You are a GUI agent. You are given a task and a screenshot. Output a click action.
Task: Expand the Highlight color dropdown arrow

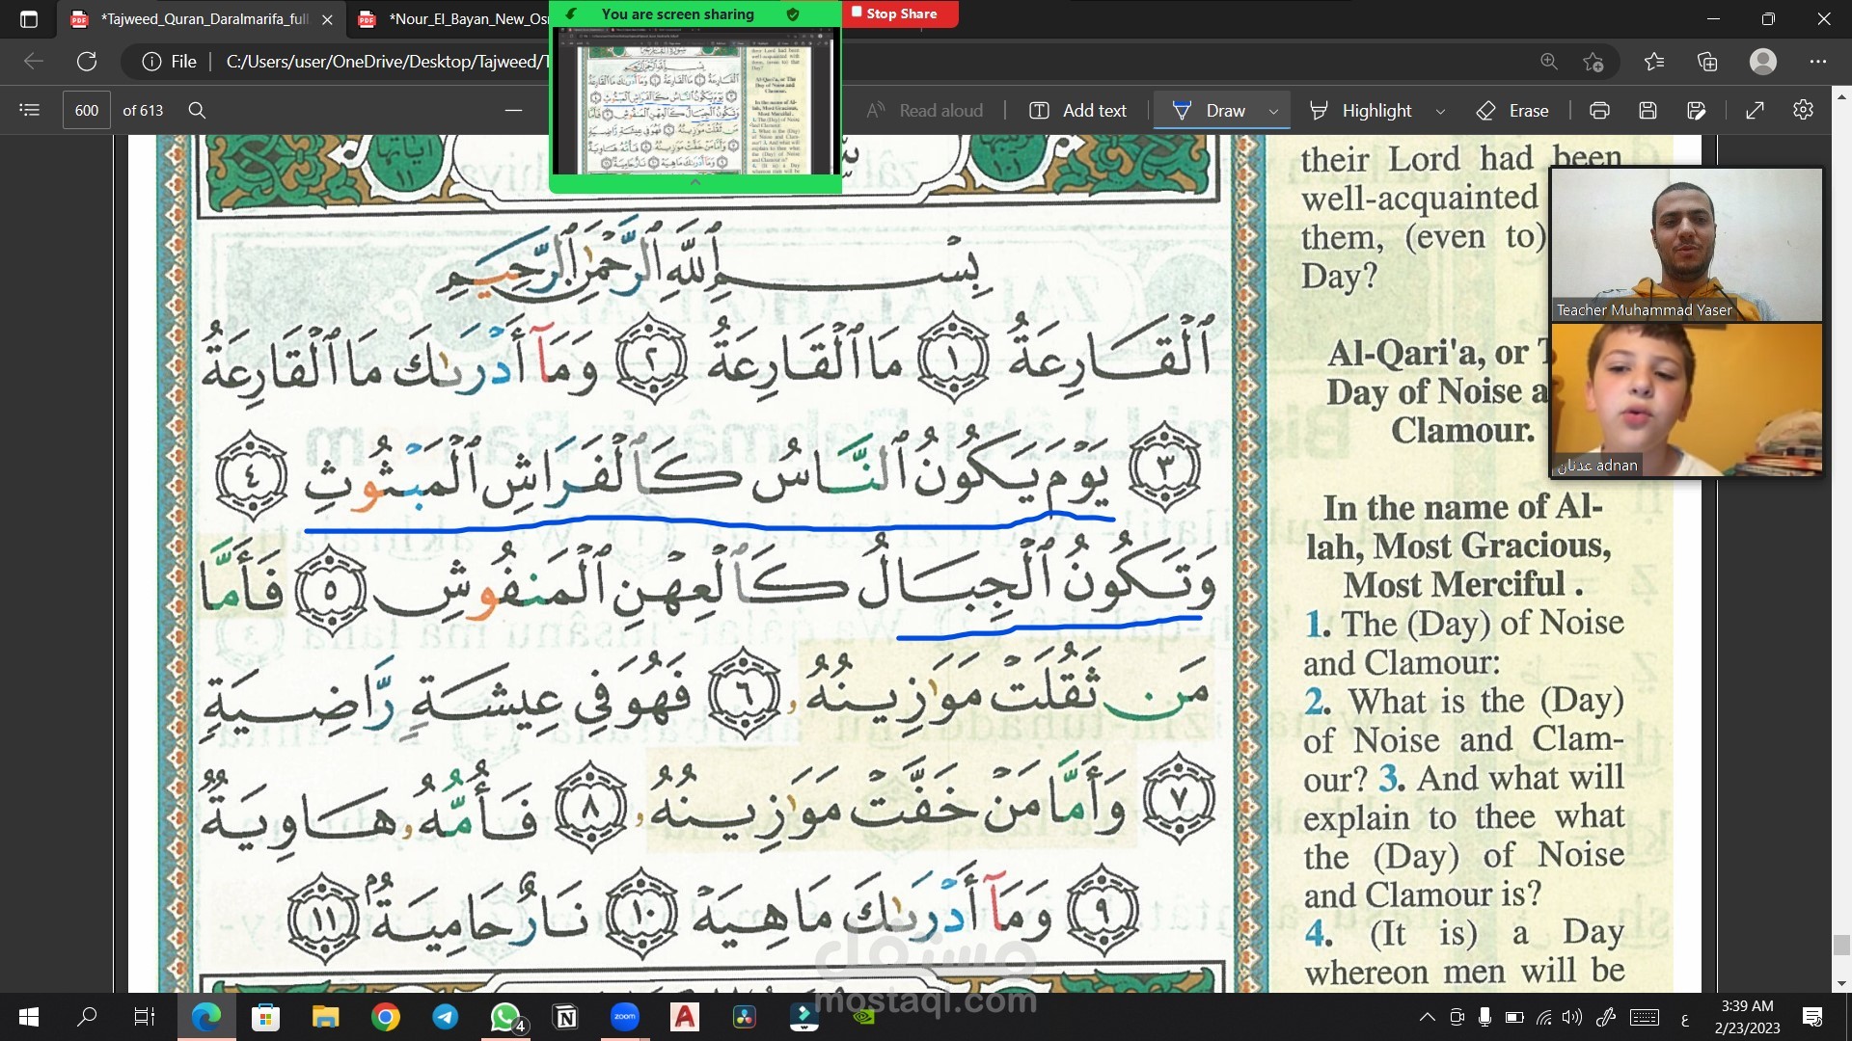pyautogui.click(x=1440, y=111)
